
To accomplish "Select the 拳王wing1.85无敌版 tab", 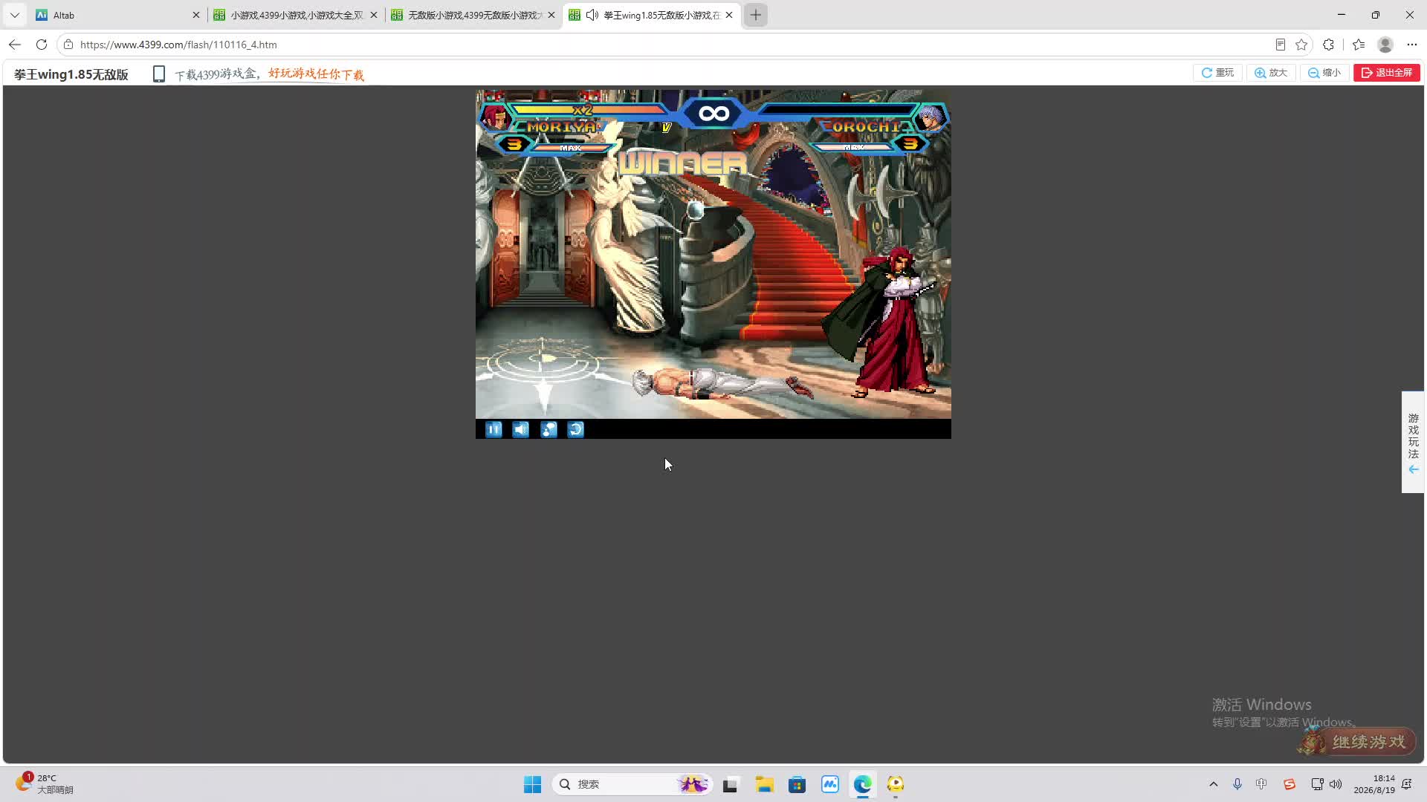I will pyautogui.click(x=651, y=15).
